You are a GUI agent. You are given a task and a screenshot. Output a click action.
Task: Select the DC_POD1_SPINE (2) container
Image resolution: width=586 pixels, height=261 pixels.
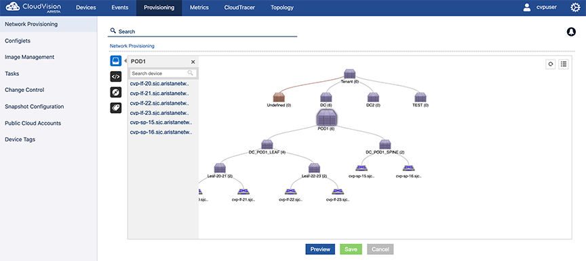[385, 145]
